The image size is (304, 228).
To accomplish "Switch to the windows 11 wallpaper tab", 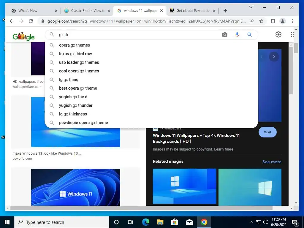I will coord(140,11).
